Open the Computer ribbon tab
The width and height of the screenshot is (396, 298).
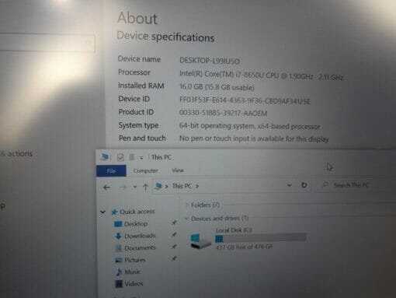tap(145, 170)
